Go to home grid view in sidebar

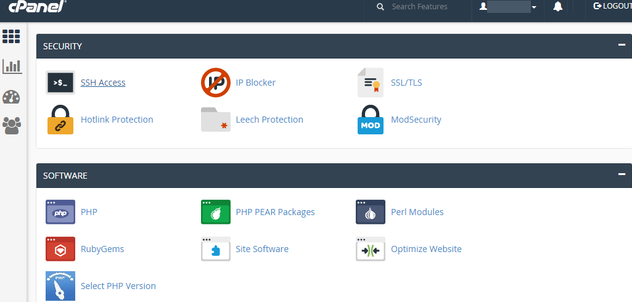12,36
